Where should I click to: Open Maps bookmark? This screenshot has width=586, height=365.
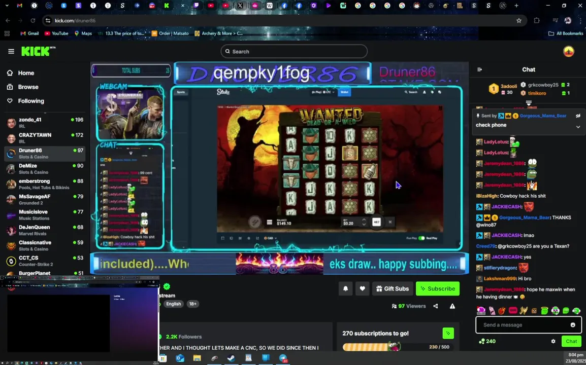click(83, 33)
